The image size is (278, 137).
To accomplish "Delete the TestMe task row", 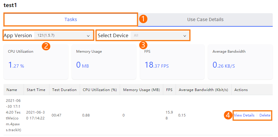I will click(265, 115).
